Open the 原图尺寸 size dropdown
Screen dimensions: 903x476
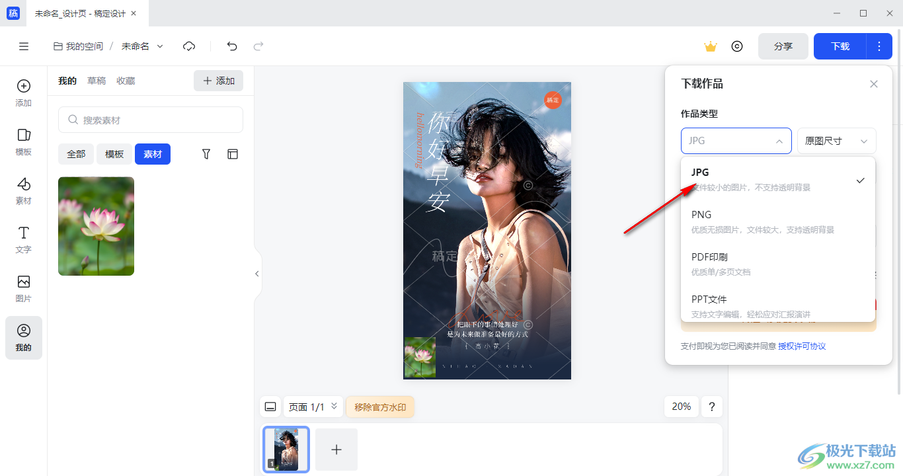pos(837,141)
